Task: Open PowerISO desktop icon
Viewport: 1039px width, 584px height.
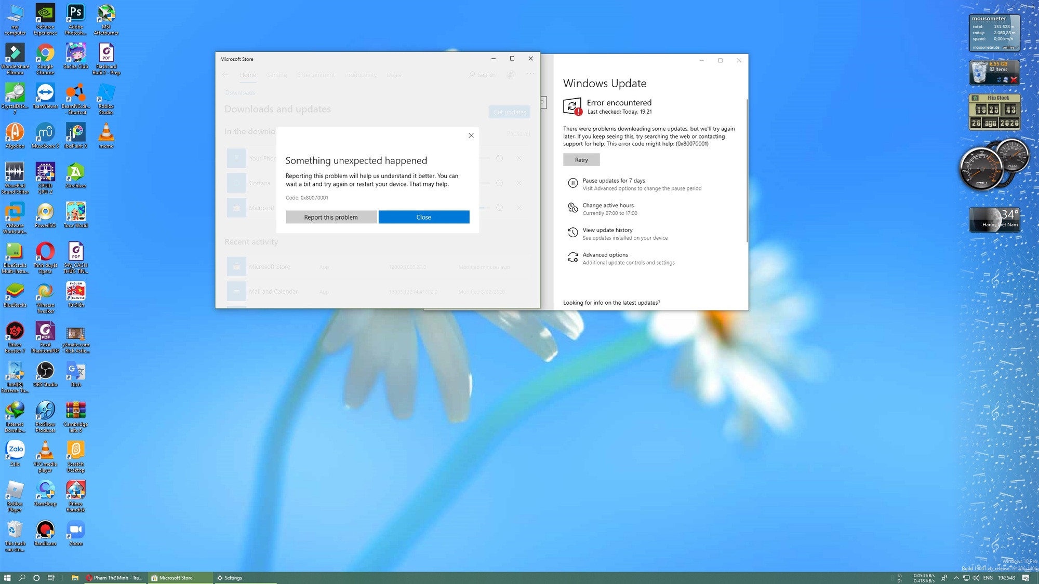Action: [x=45, y=215]
